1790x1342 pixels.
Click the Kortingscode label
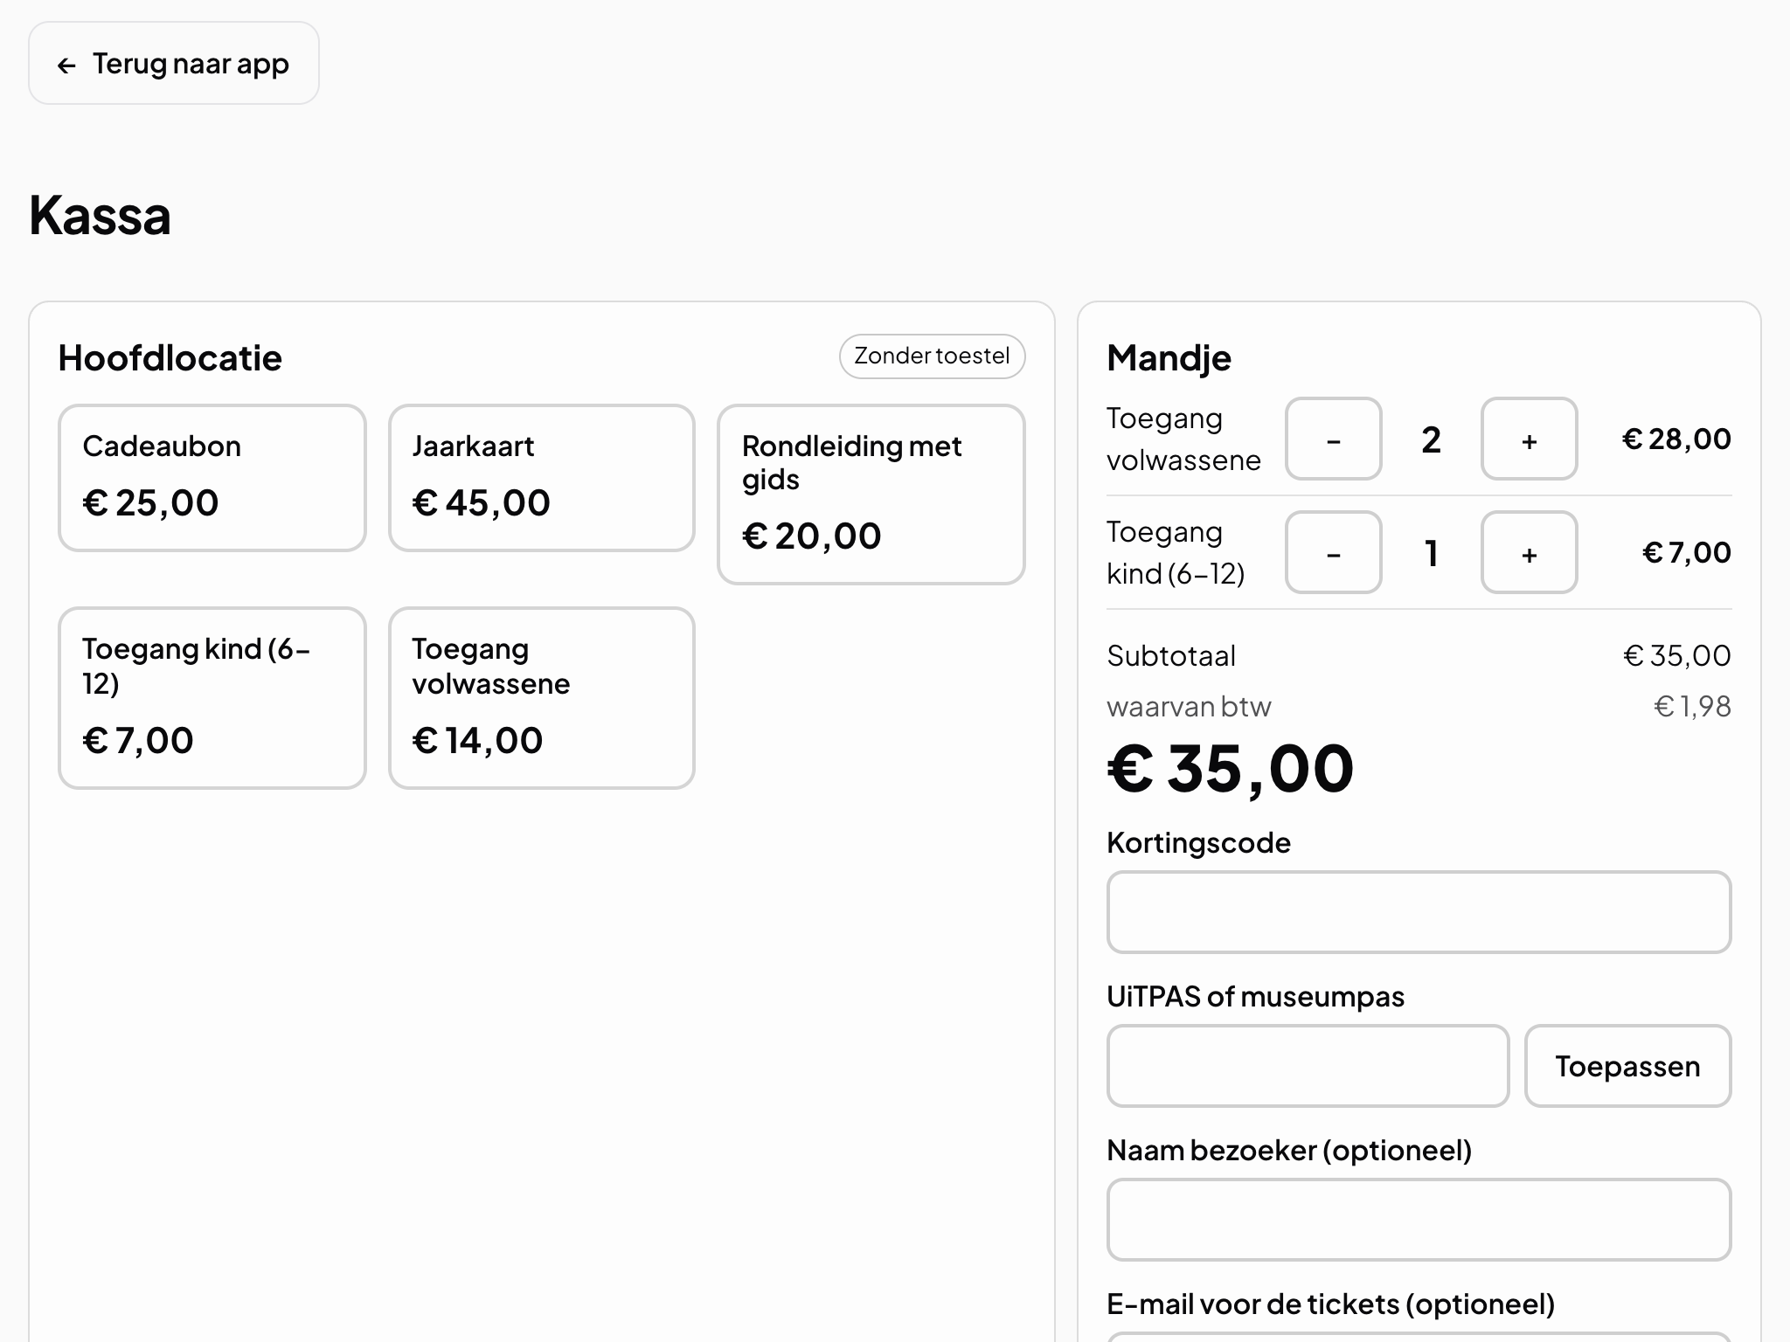(x=1199, y=842)
